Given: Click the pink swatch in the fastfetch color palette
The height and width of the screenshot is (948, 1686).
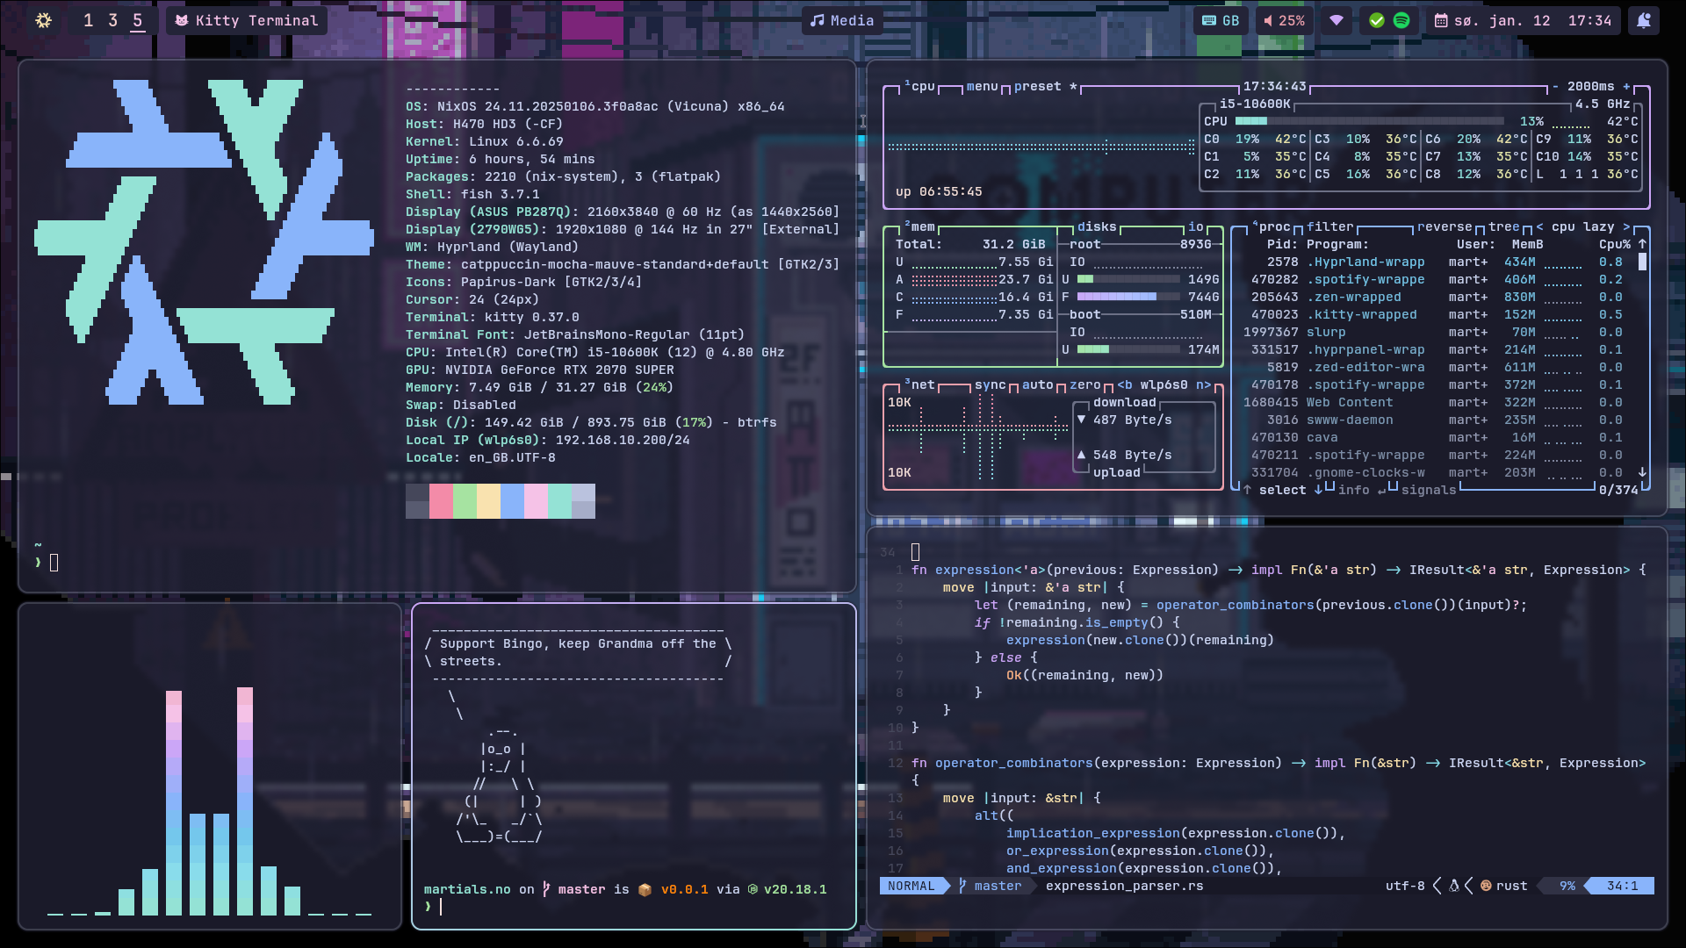Looking at the screenshot, I should pyautogui.click(x=537, y=500).
